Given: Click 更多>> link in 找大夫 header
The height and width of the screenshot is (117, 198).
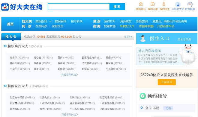Looking at the screenshot, I should 128,37.
